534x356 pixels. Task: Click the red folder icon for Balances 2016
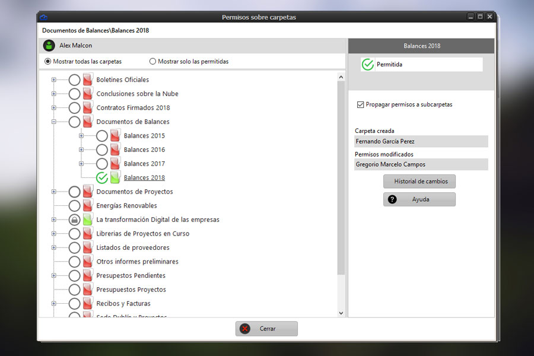pyautogui.click(x=116, y=150)
